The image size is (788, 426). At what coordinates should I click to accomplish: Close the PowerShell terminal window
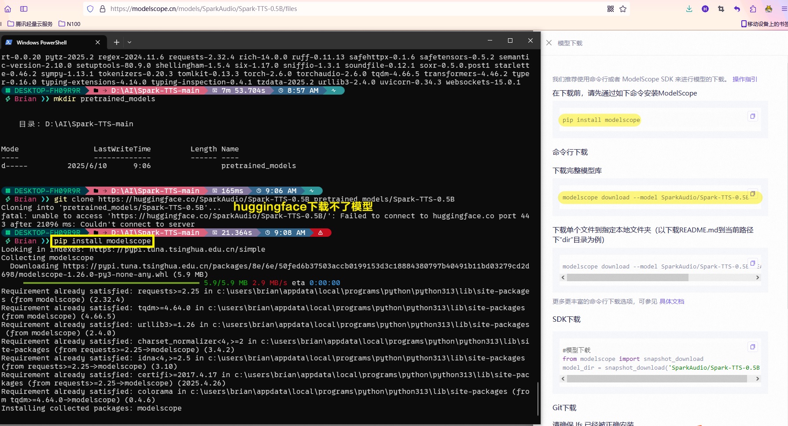click(x=530, y=40)
